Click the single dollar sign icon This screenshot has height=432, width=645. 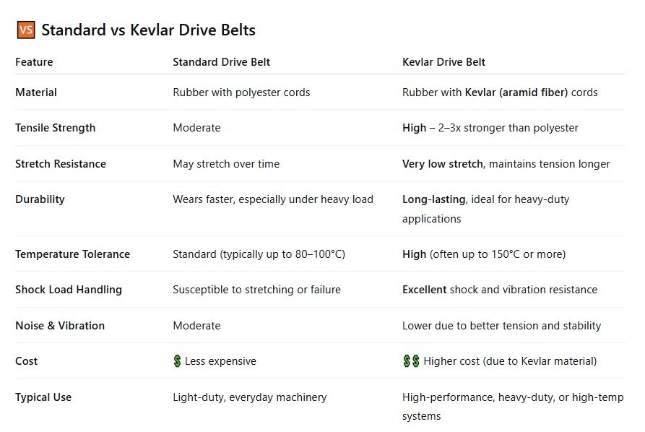point(177,361)
